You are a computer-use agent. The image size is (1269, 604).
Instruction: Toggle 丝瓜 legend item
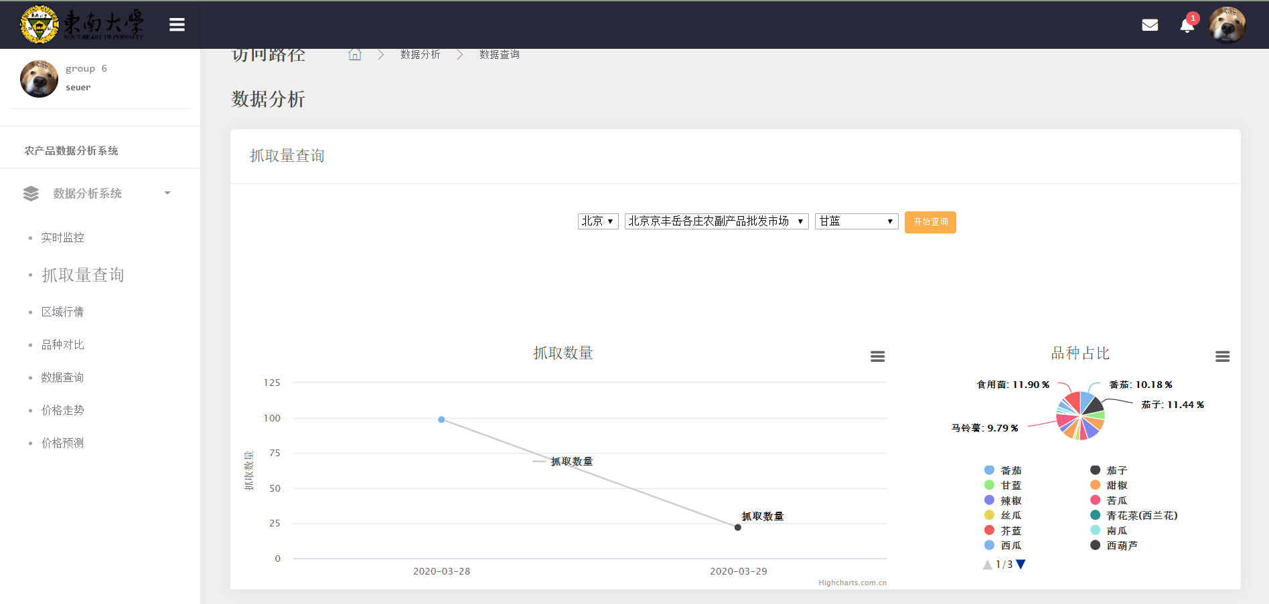coord(1003,515)
